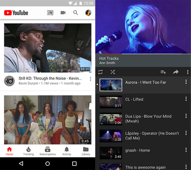Open options for Aurora - I Went Too Far

[186, 82]
